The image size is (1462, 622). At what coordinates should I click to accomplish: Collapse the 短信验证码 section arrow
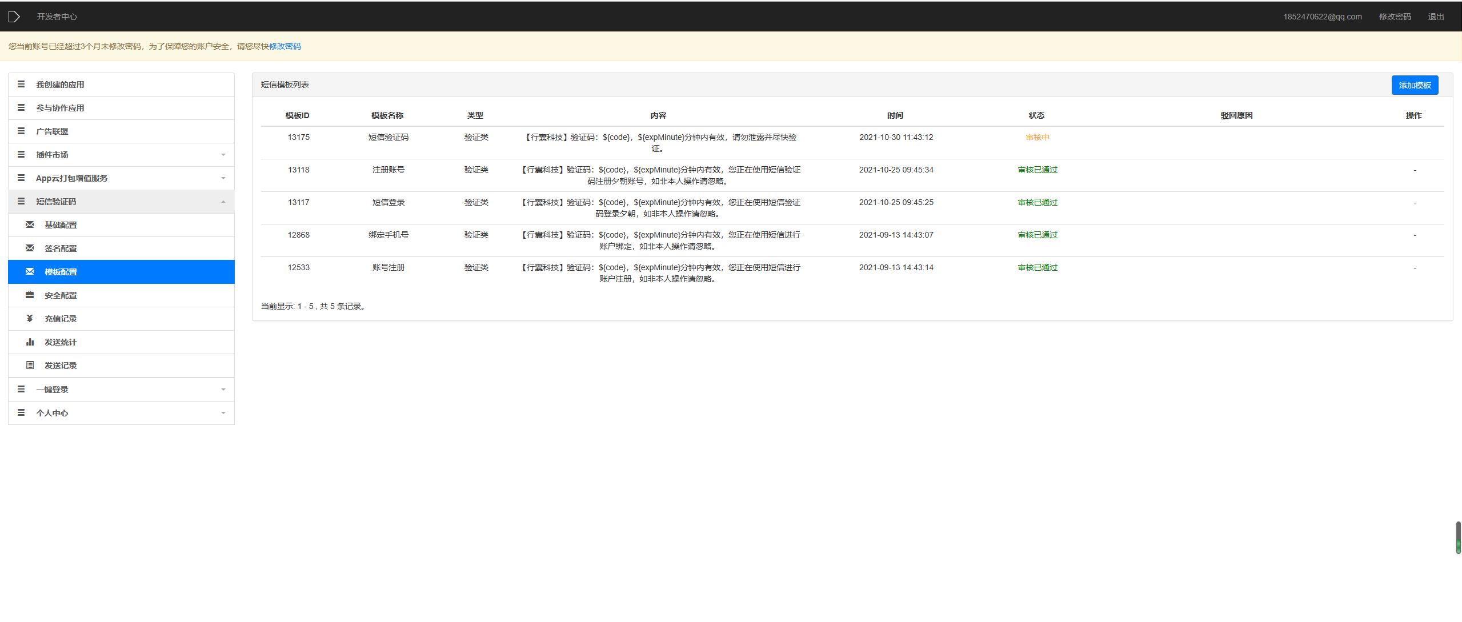223,202
